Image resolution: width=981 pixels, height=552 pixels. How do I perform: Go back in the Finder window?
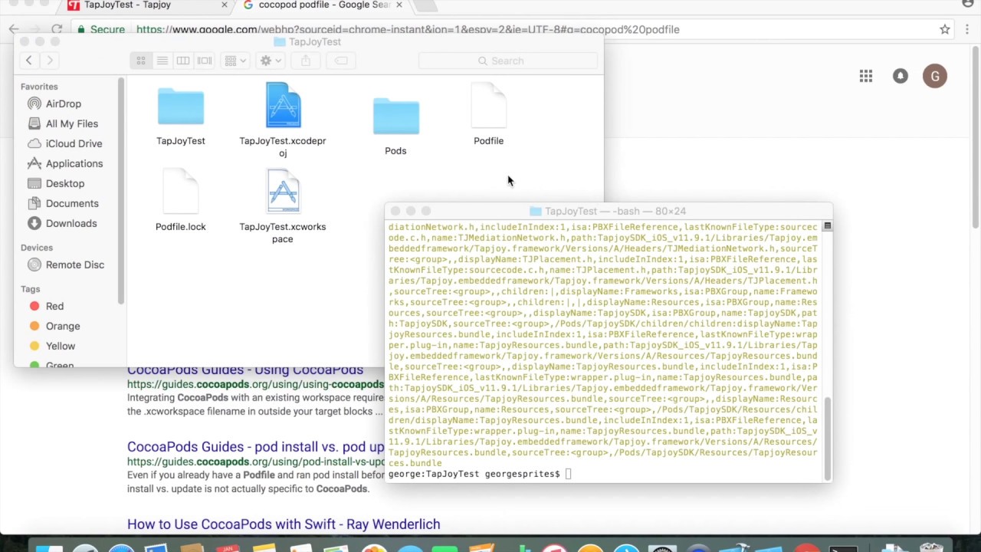pos(29,61)
